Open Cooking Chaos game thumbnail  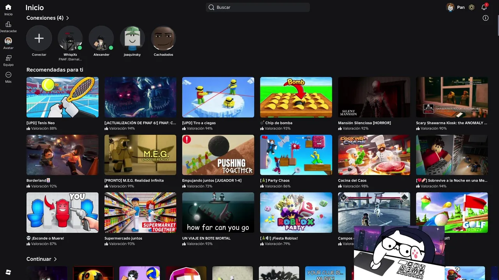[x=374, y=155]
